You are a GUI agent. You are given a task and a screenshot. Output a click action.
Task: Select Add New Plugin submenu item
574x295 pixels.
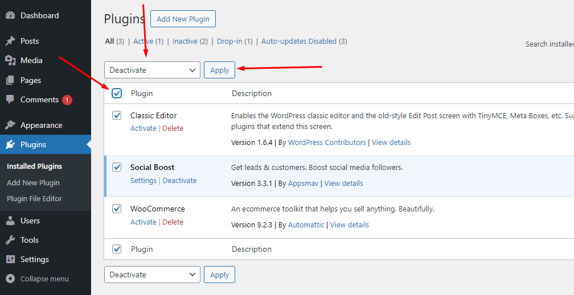click(x=33, y=182)
